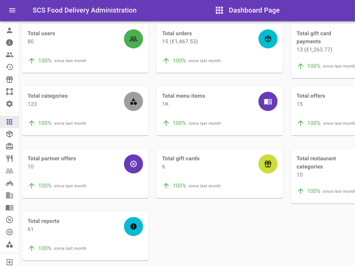Open the hamburger navigation menu
355x266 pixels.
(12, 10)
